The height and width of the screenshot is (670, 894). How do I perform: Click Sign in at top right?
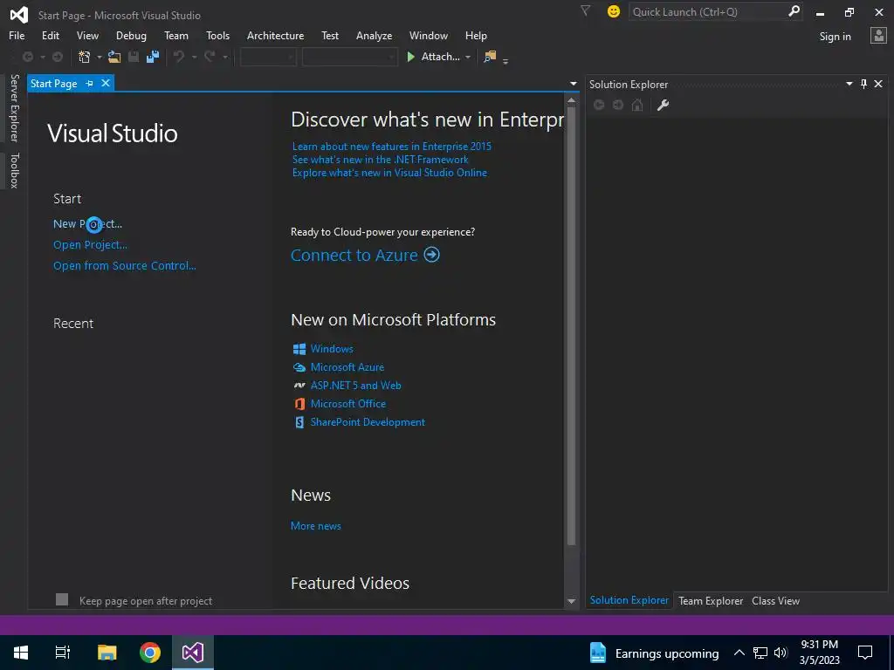click(835, 37)
